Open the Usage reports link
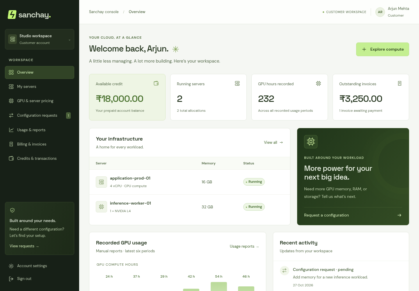Image resolution: width=419 pixels, height=291 pixels. point(244,246)
